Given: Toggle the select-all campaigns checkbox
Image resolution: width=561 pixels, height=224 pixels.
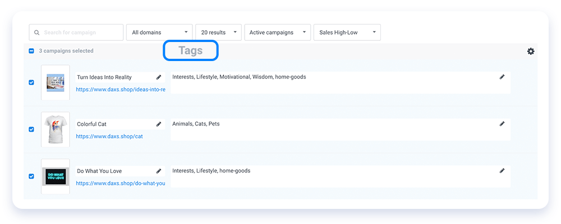Looking at the screenshot, I should click(x=31, y=51).
